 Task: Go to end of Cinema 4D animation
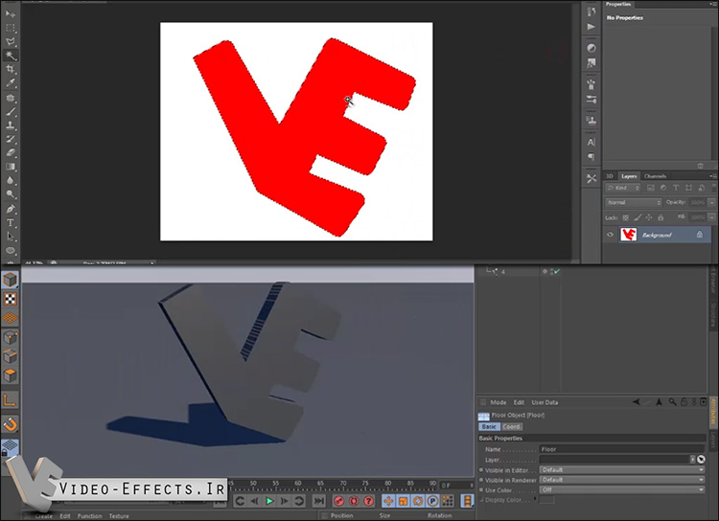[319, 501]
